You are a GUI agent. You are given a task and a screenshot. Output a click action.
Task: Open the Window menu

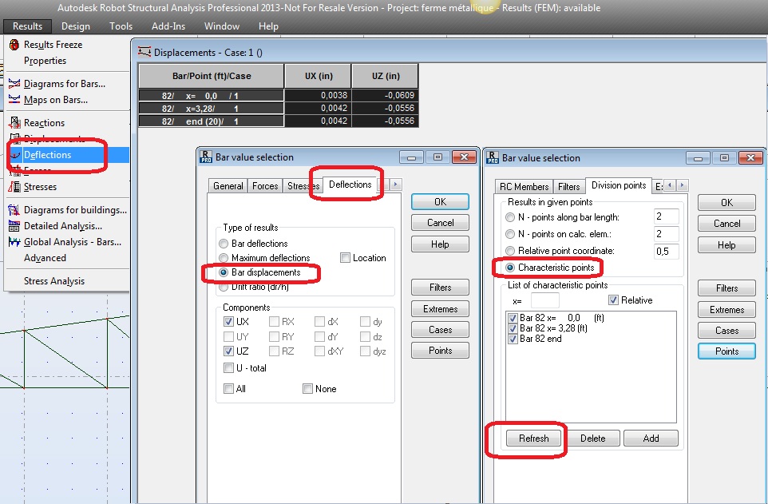[x=221, y=26]
